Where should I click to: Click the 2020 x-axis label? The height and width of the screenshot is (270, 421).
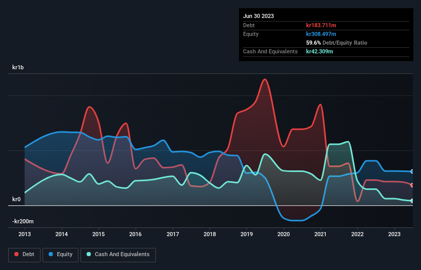[284, 234]
